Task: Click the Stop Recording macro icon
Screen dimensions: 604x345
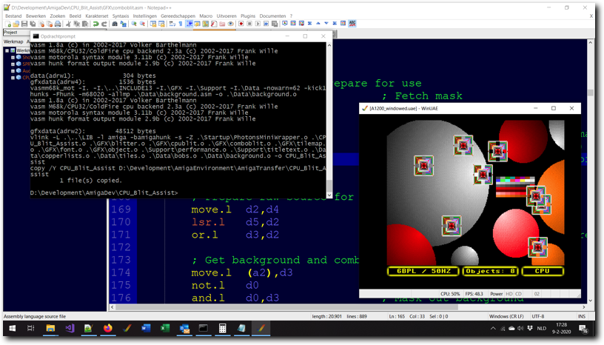Action: tap(249, 24)
